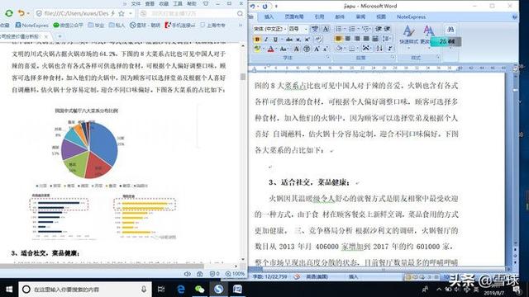Viewport: 529px width, 297px height.
Task: Open the NoteExpress bookmark link
Action: (x=31, y=26)
